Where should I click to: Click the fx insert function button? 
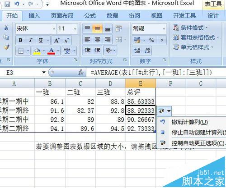(x=80, y=73)
